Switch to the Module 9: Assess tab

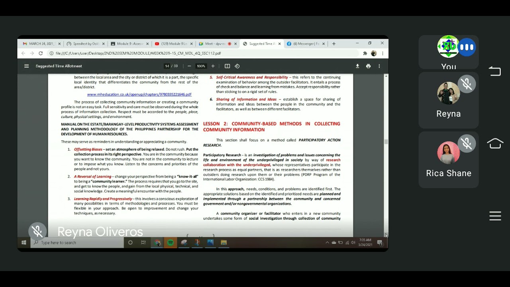[129, 44]
